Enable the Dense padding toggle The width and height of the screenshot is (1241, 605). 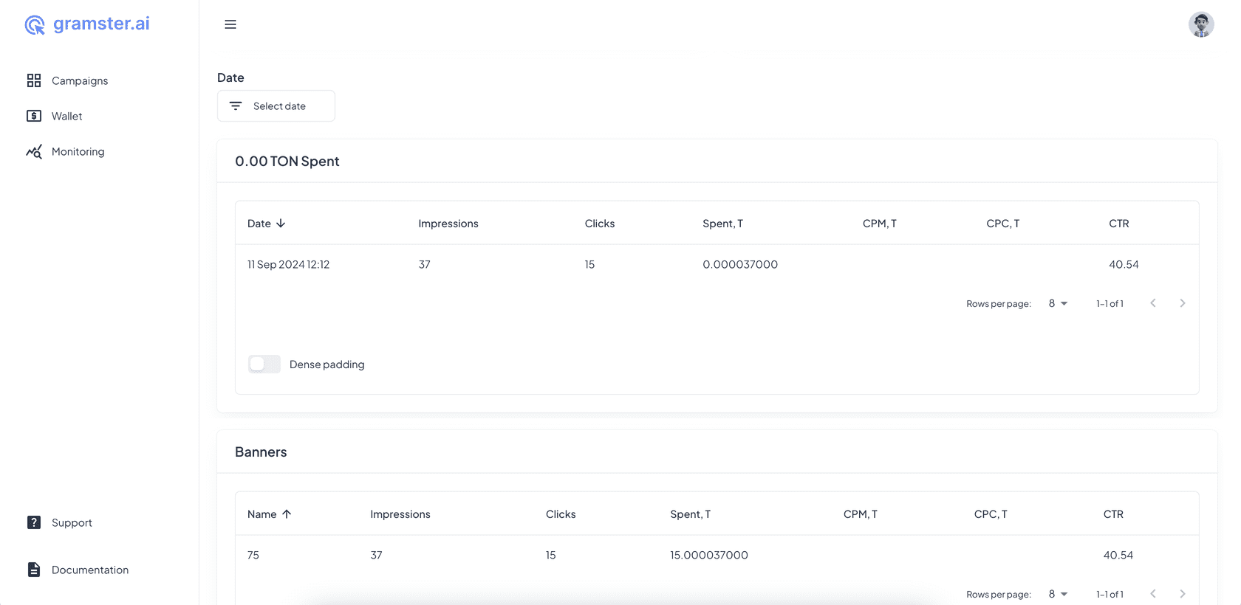(264, 364)
